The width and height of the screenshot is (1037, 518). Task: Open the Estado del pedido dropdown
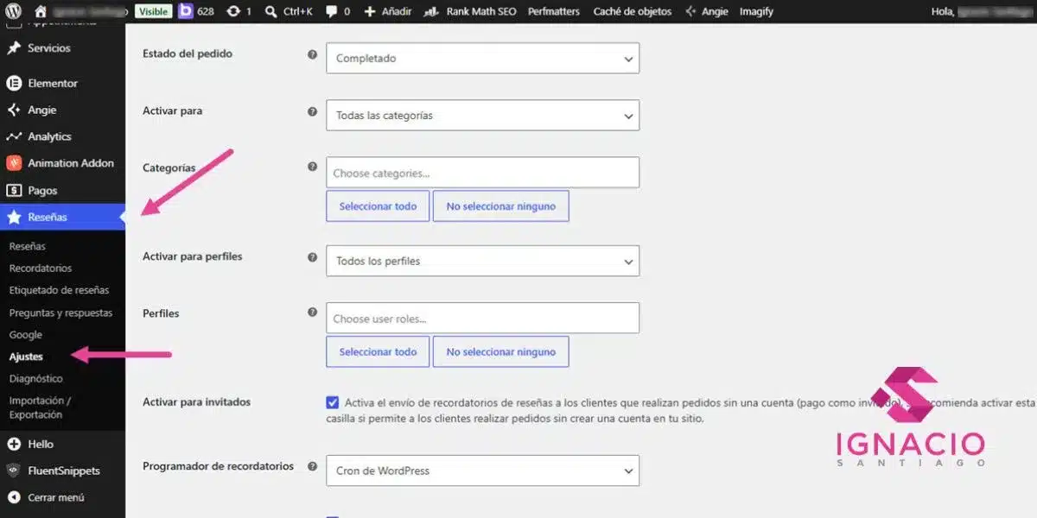pyautogui.click(x=482, y=59)
